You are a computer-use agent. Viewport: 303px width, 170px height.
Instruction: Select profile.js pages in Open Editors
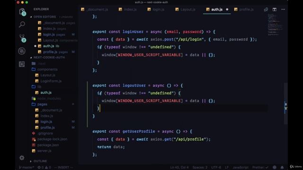click(x=53, y=52)
